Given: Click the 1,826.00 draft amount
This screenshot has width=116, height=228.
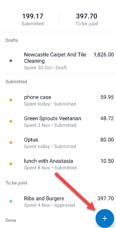Looking at the screenshot, I should pyautogui.click(x=103, y=55).
